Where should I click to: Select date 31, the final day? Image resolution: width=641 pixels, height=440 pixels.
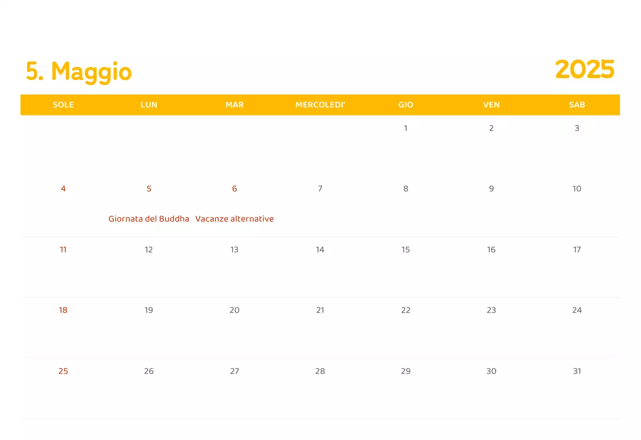tap(577, 371)
